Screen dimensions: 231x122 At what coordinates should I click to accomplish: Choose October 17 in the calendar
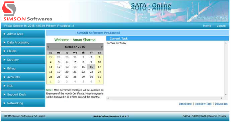click(99, 67)
